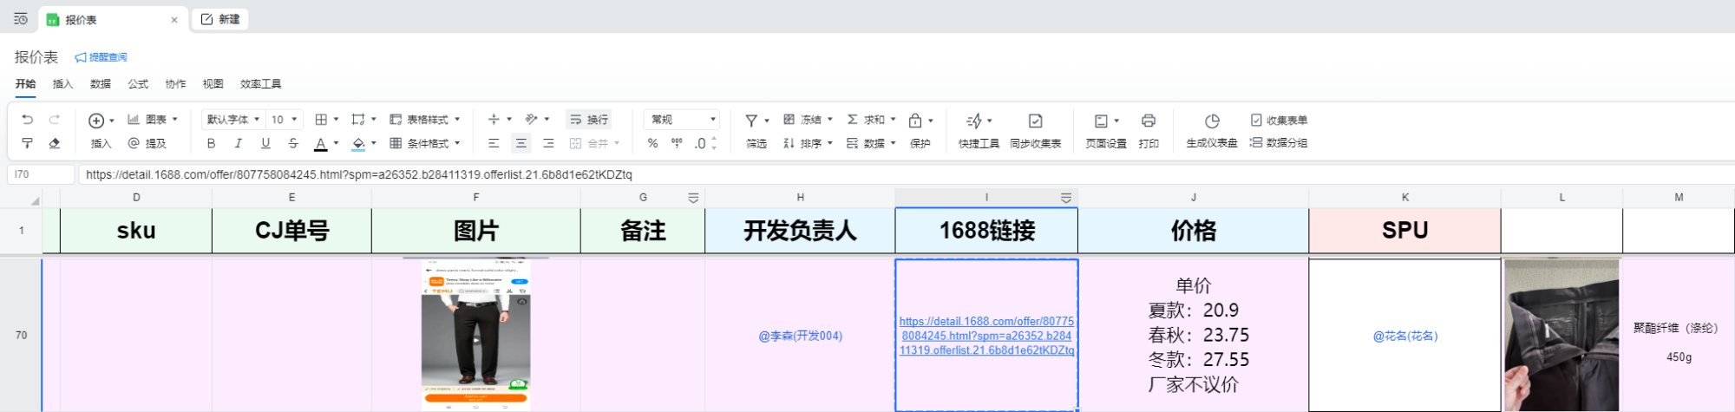The width and height of the screenshot is (1735, 412).
Task: Expand the number format 常规 dropdown
Action: [682, 120]
